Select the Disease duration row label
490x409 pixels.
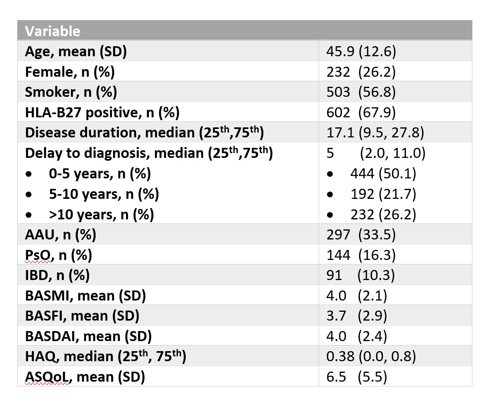point(144,133)
